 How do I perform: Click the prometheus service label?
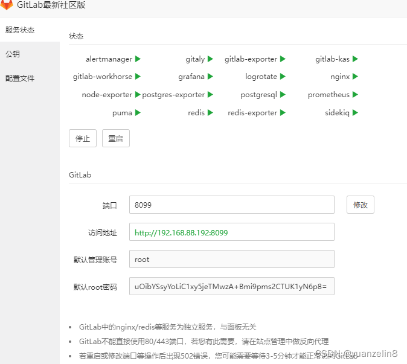328,95
